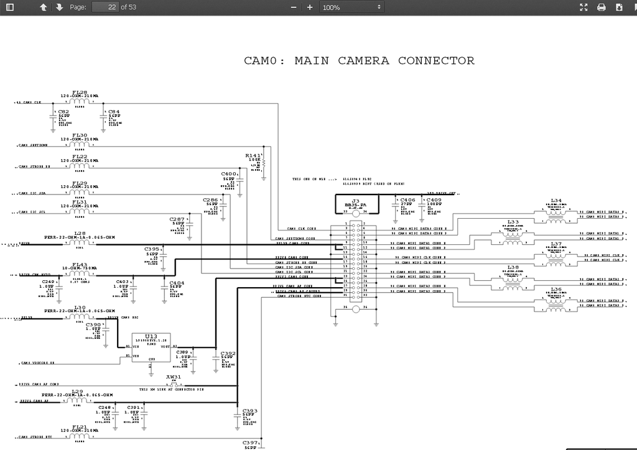The width and height of the screenshot is (637, 450).
Task: Switch to presentation mode
Action: tap(584, 7)
